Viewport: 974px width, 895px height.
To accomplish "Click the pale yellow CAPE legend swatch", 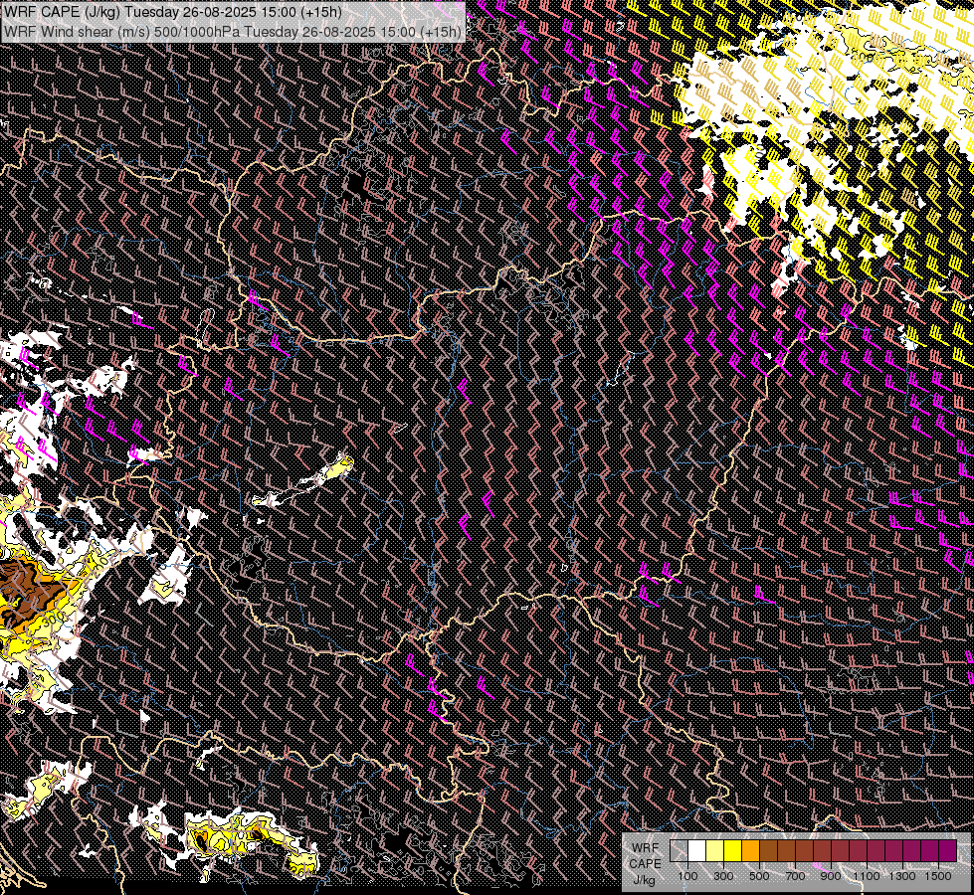I will [x=715, y=851].
